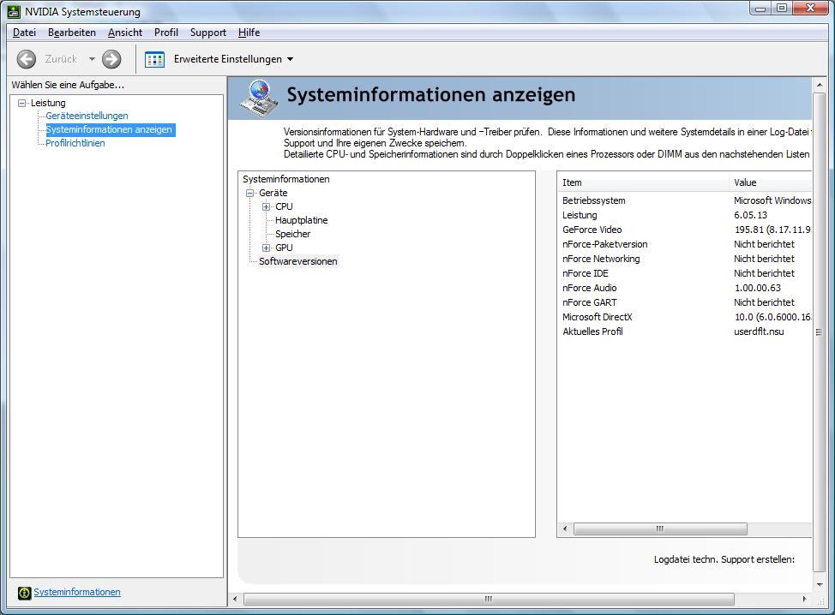835x615 pixels.
Task: Click the main pane scroll-left arrow
Action: tap(236, 599)
